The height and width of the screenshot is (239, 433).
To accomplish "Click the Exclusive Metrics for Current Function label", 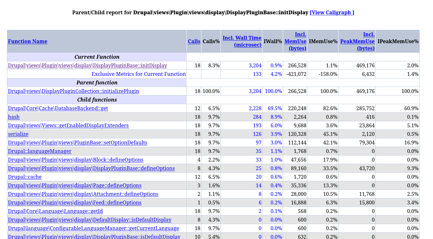I will coord(139,74).
